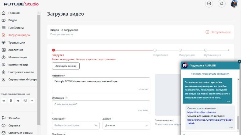Click the Ссылка на видео label

(x=164, y=120)
